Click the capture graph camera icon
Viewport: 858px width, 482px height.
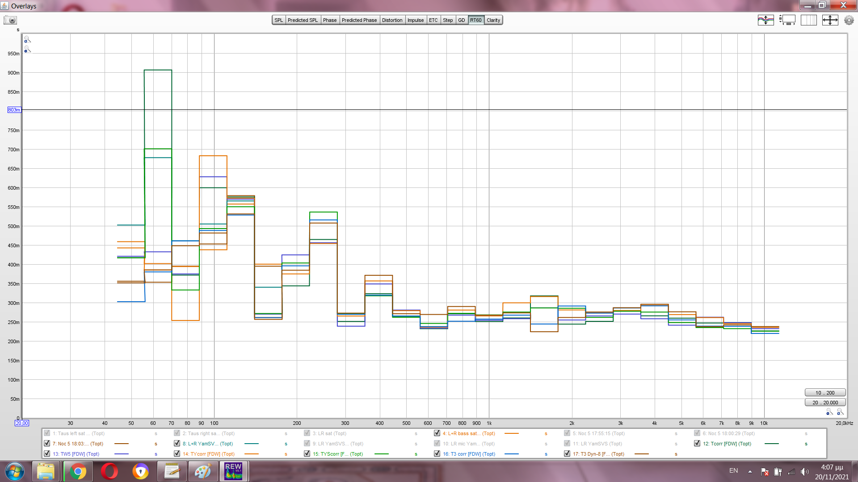(10, 20)
